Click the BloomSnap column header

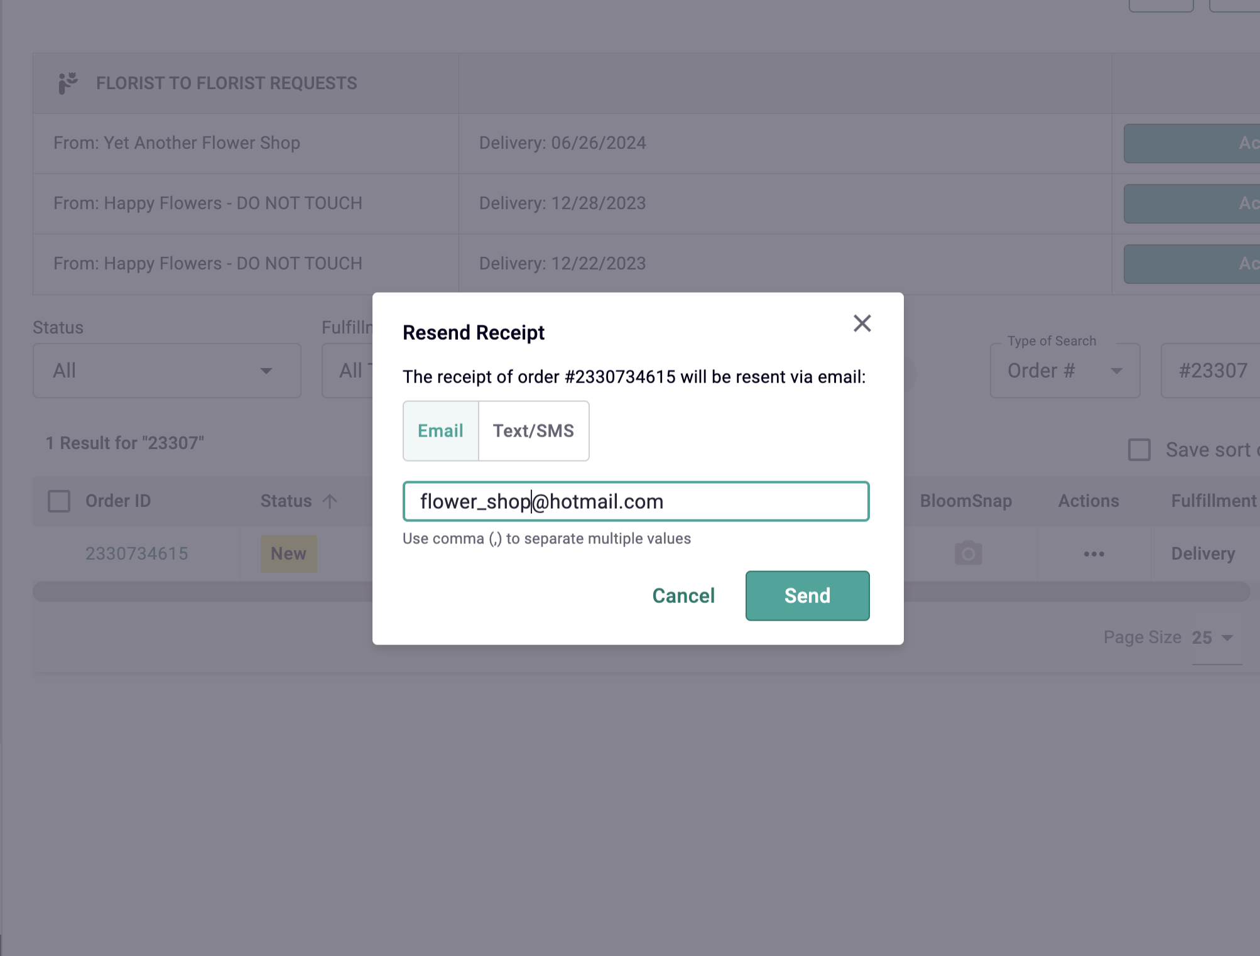pyautogui.click(x=965, y=501)
